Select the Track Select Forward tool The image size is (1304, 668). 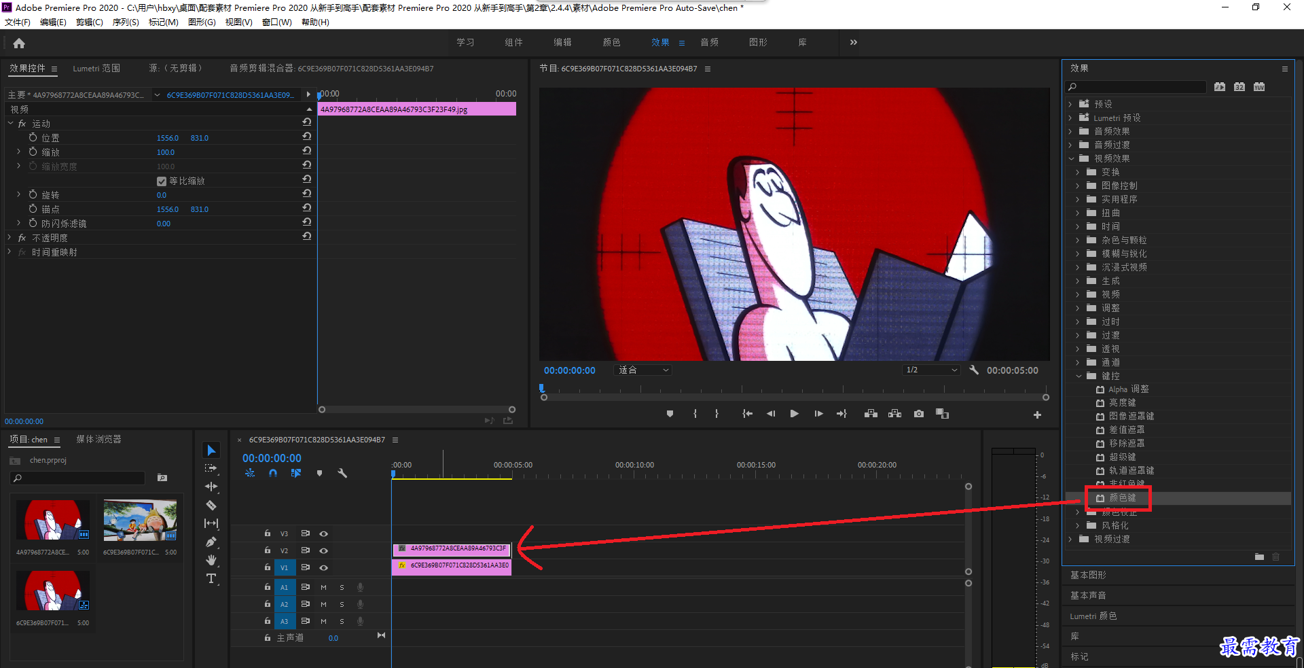(x=211, y=468)
